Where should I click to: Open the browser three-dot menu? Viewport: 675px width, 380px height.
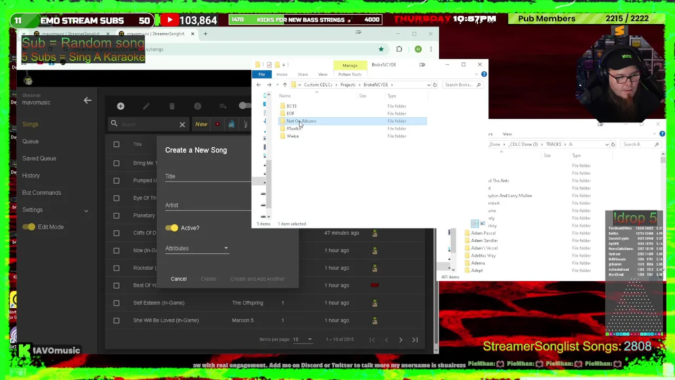pos(431,49)
